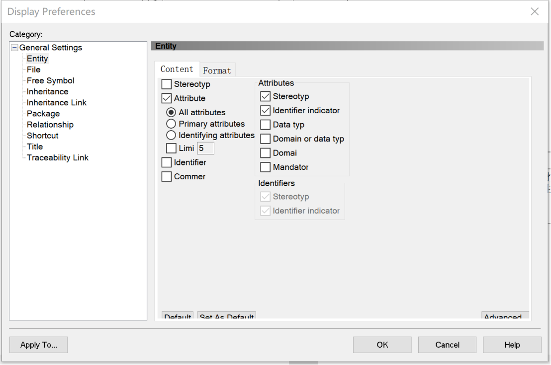Select Free Symbol in category list
This screenshot has width=551, height=365.
(x=50, y=80)
